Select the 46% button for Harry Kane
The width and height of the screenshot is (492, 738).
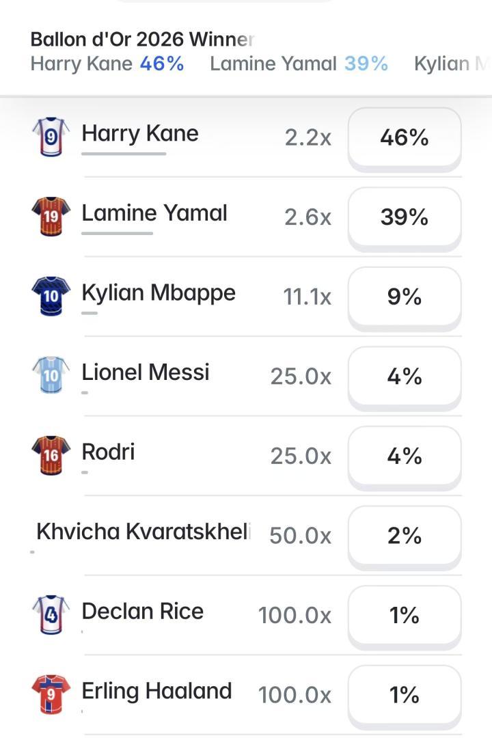405,137
